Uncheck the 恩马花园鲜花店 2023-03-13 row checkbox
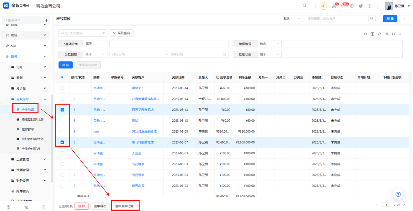Screen dimensions: 413x211 point(62,110)
